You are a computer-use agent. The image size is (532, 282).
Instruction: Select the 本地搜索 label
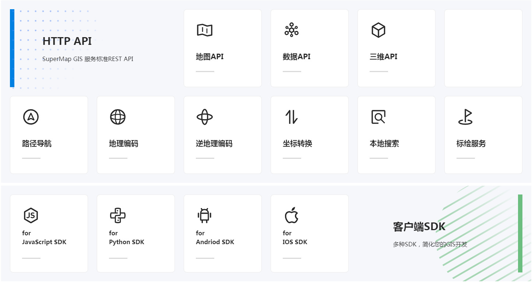coord(384,143)
